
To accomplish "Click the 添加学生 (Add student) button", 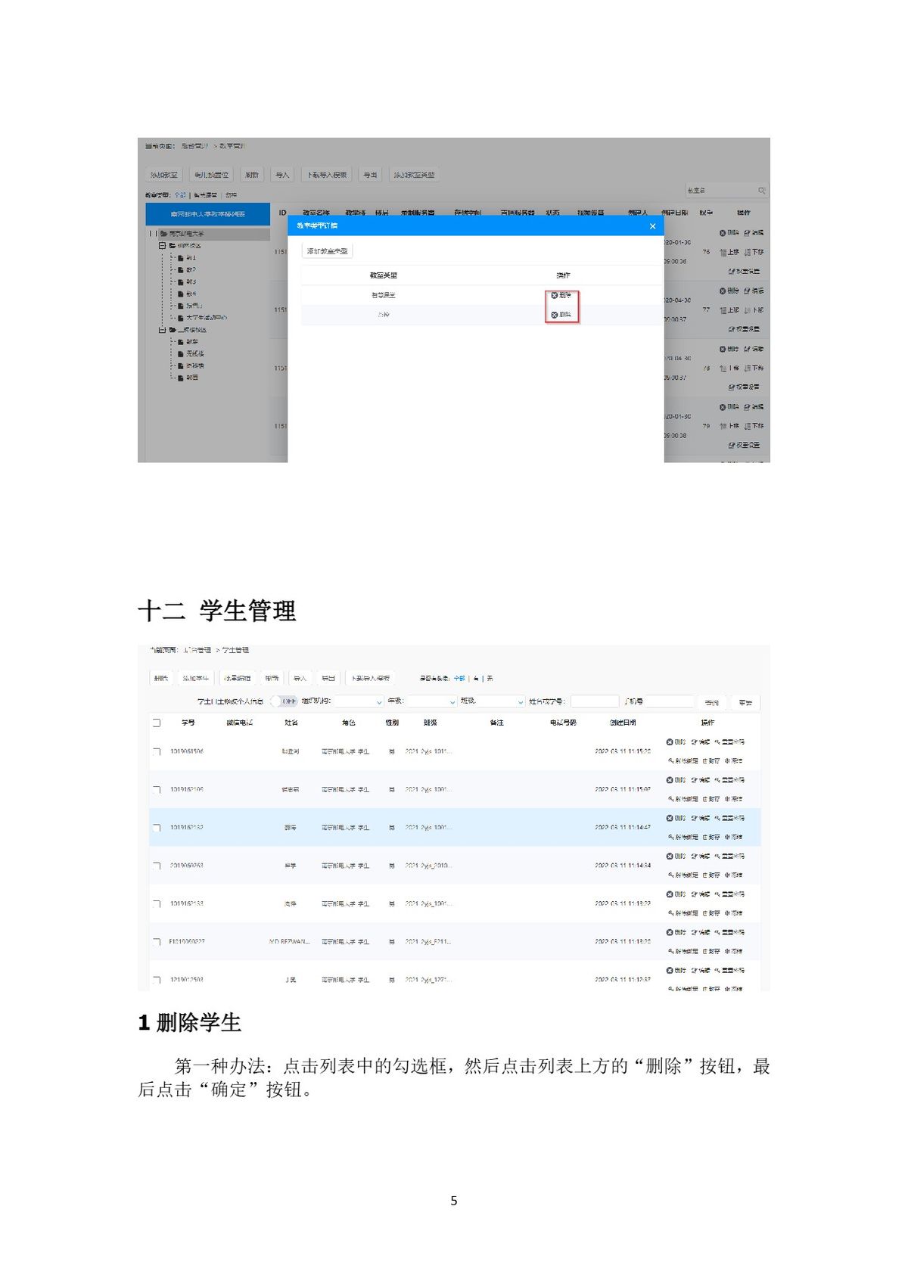I will click(x=195, y=678).
